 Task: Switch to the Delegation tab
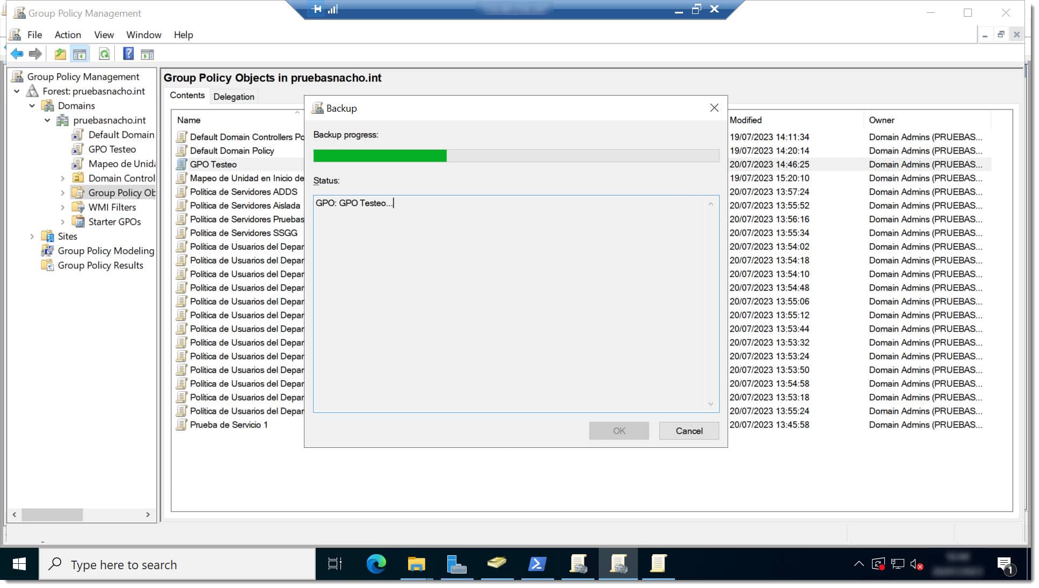coord(234,97)
